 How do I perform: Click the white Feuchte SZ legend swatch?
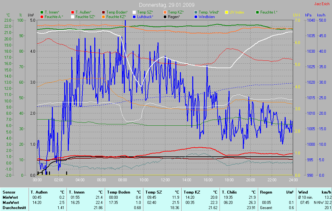[x=73, y=17]
